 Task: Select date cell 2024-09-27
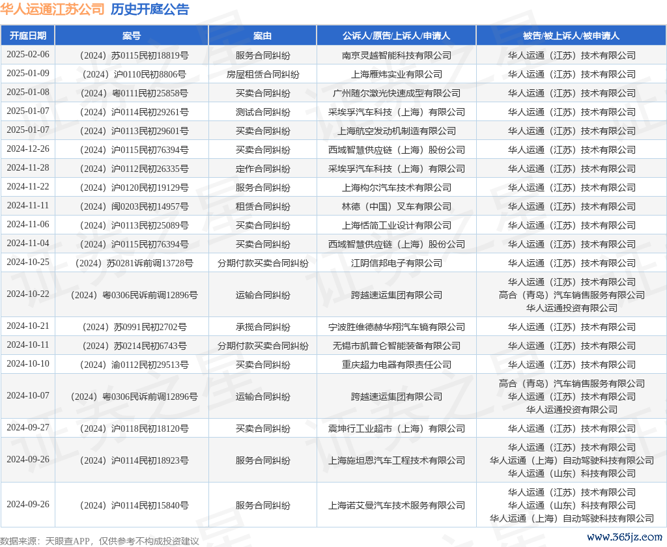click(x=28, y=428)
